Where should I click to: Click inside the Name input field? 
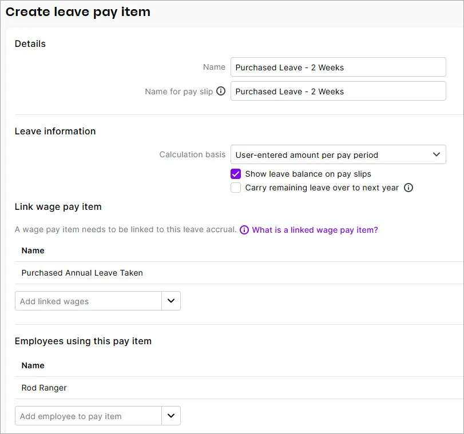(338, 67)
